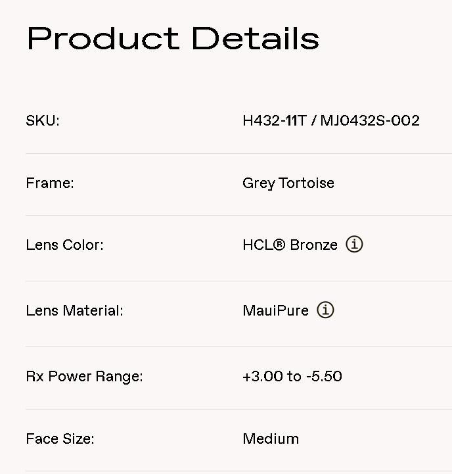Select the Frame label
The height and width of the screenshot is (474, 452).
point(50,183)
